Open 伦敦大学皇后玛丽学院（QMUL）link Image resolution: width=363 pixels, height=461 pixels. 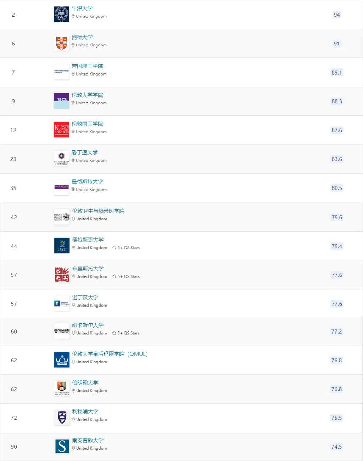click(x=110, y=354)
